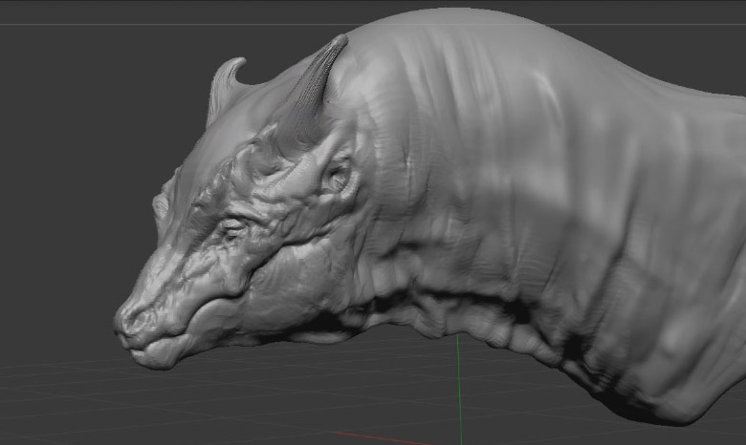Click the creature's eye nearest the snout

[232, 227]
